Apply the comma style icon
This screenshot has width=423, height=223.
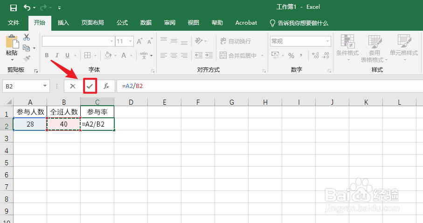pyautogui.click(x=301, y=55)
